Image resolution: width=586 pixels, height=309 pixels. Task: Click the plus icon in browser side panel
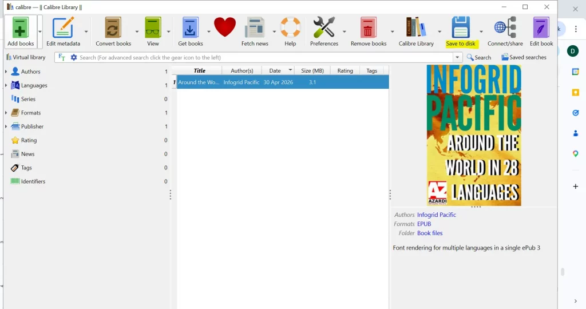(x=576, y=186)
